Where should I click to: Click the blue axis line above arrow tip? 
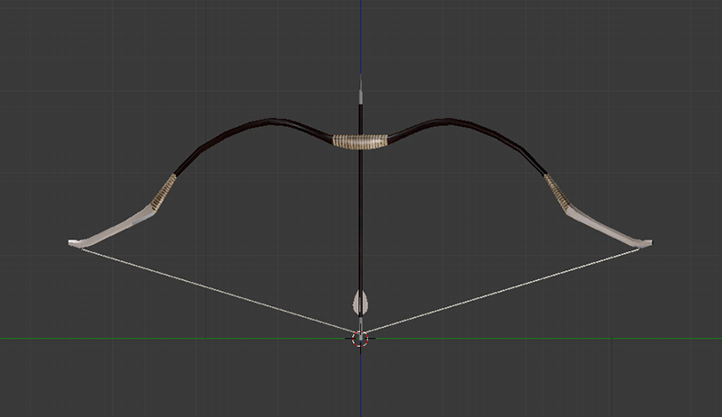[360, 37]
